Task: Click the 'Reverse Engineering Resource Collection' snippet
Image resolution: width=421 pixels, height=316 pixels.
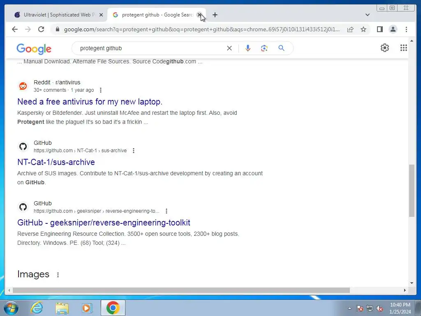Action: click(128, 238)
